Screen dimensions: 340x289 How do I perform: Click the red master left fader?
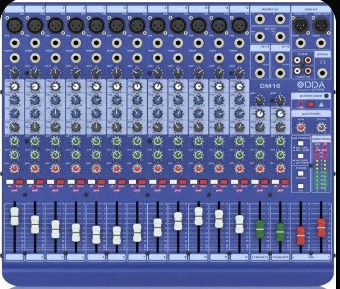pyautogui.click(x=300, y=236)
